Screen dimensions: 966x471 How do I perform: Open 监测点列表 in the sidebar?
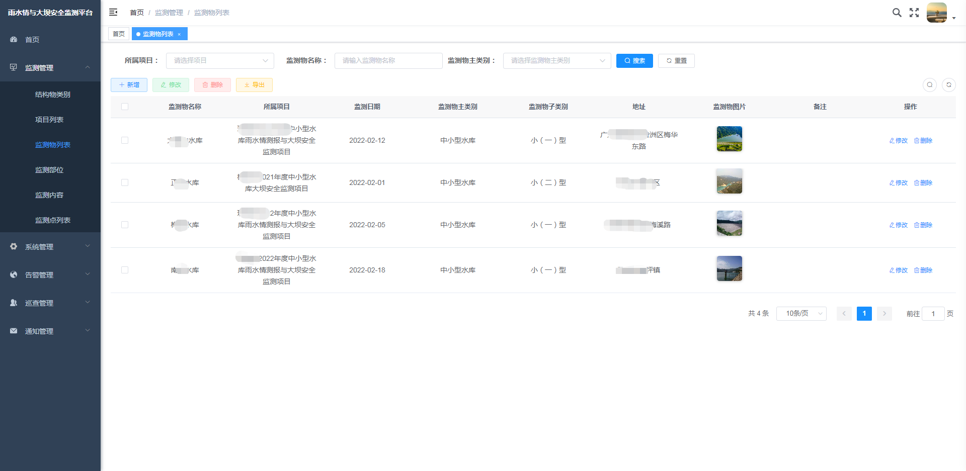pyautogui.click(x=53, y=220)
